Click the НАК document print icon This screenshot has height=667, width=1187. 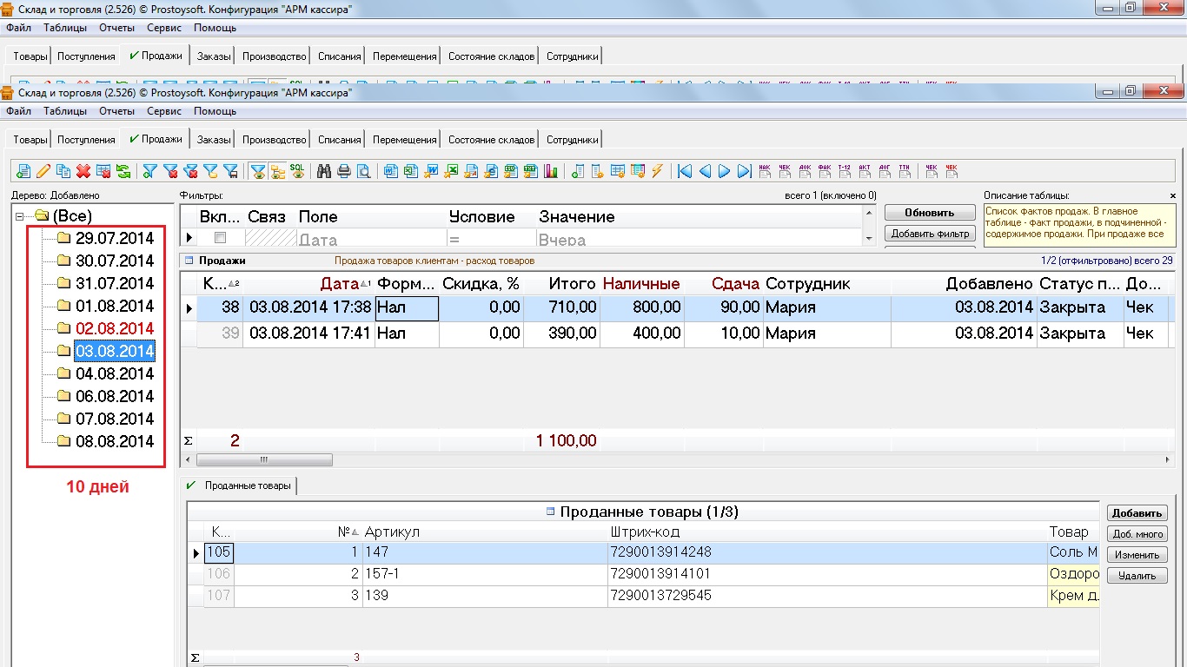coord(765,171)
